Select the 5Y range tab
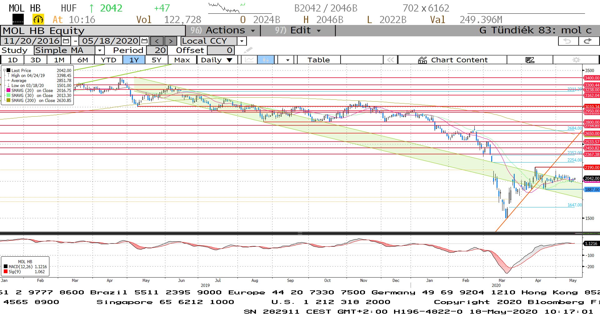600x324 pixels. pyautogui.click(x=157, y=60)
